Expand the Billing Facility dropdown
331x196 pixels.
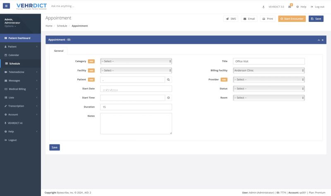[269, 70]
